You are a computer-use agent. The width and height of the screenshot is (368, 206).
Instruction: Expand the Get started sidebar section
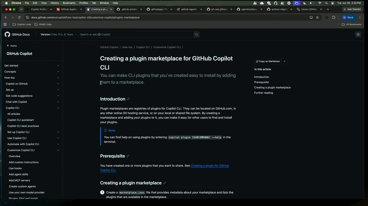(x=58, y=66)
